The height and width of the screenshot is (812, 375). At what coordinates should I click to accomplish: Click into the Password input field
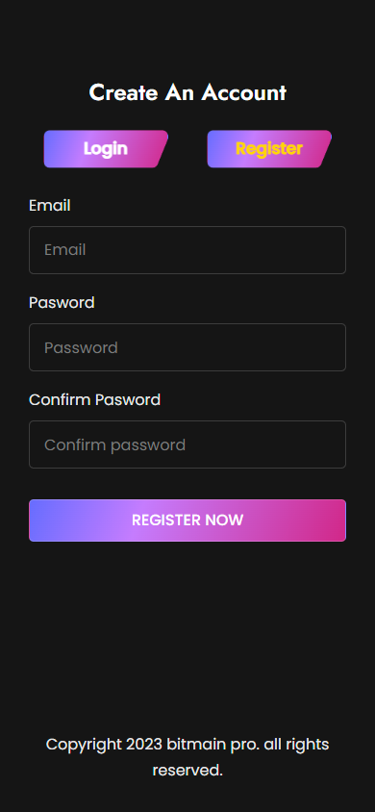[x=187, y=347]
